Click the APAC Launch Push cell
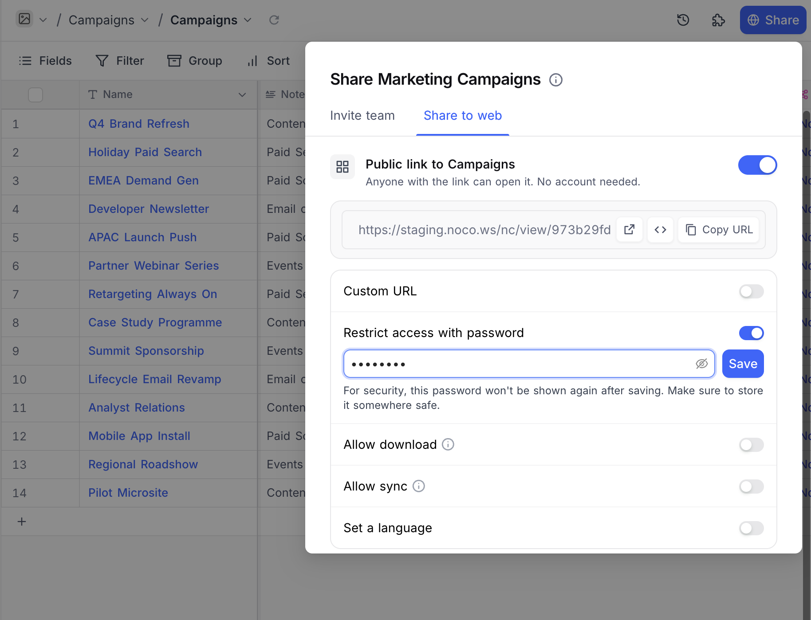The height and width of the screenshot is (620, 811). pyautogui.click(x=169, y=237)
